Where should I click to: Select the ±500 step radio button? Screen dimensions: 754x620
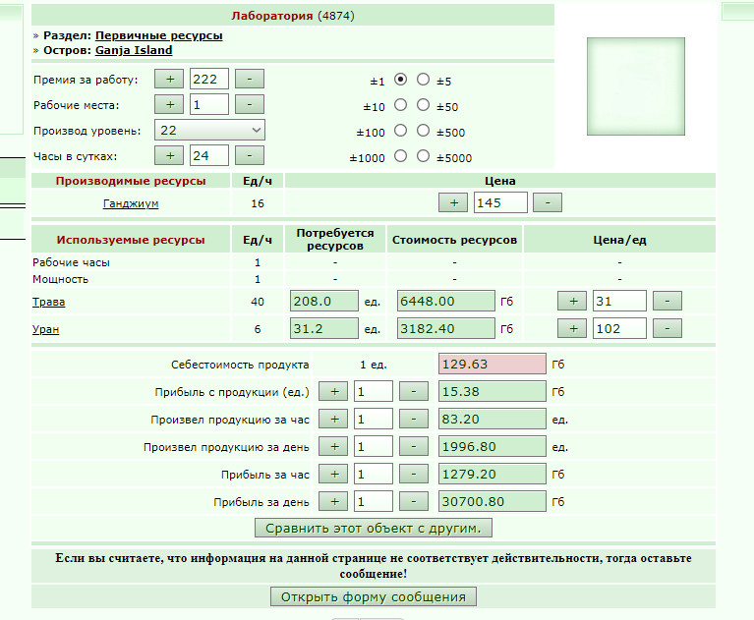click(423, 131)
